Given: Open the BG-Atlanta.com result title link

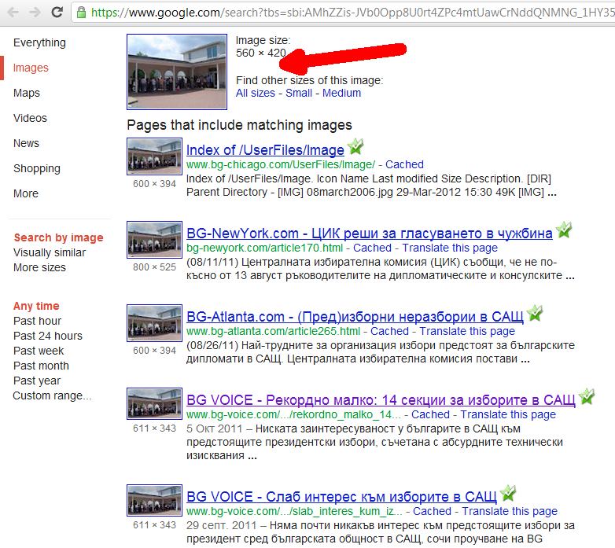Looking at the screenshot, I should (355, 317).
